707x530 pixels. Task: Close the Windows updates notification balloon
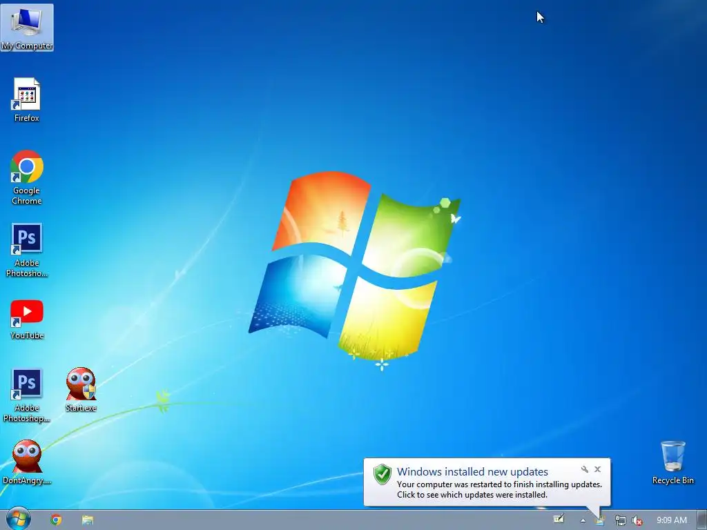597,469
